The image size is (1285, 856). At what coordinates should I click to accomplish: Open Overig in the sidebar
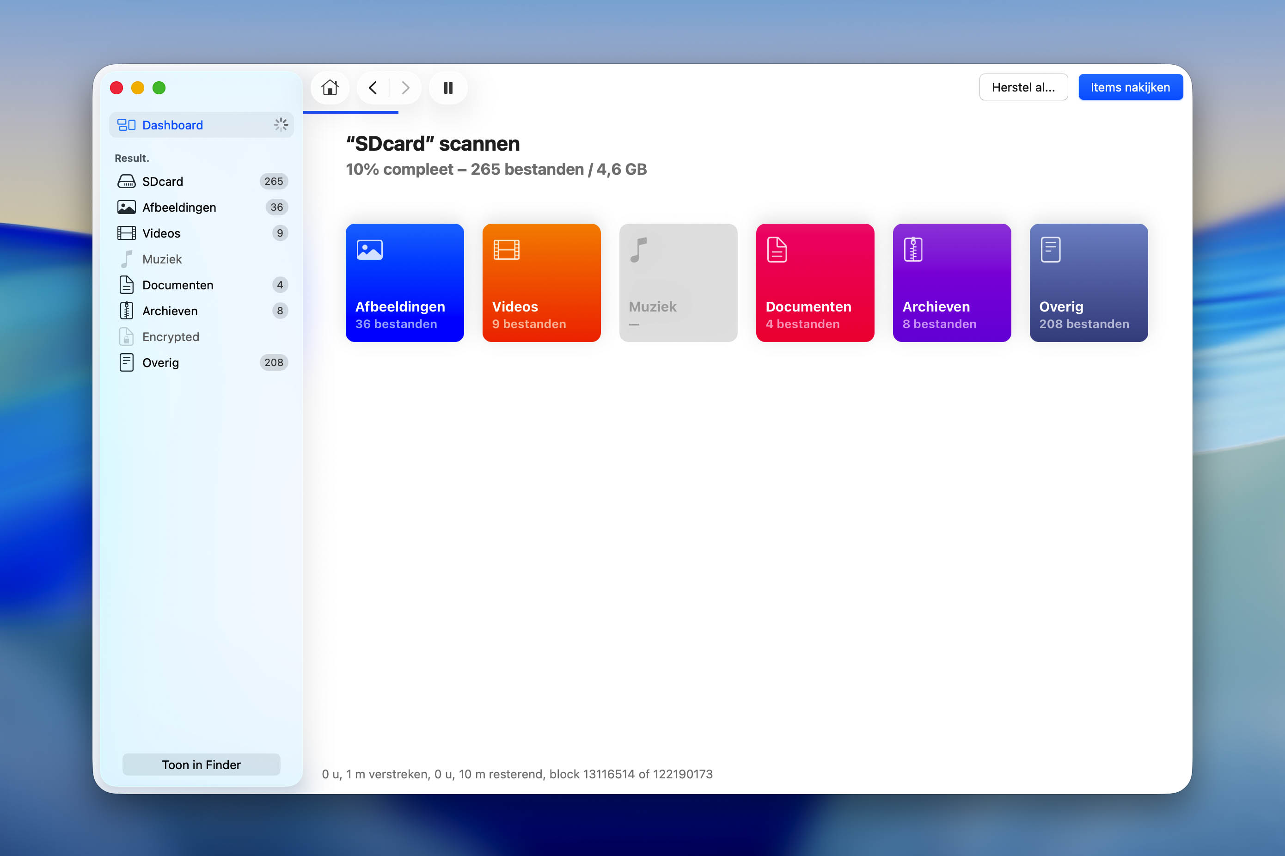point(202,363)
